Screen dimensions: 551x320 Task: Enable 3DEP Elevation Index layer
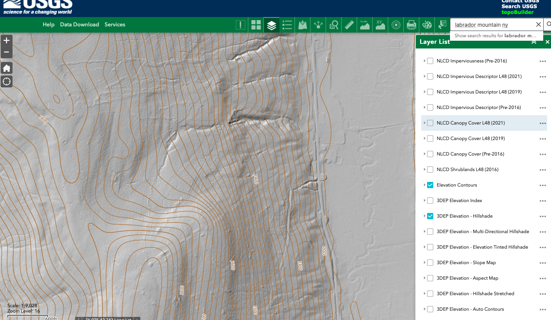pos(430,201)
